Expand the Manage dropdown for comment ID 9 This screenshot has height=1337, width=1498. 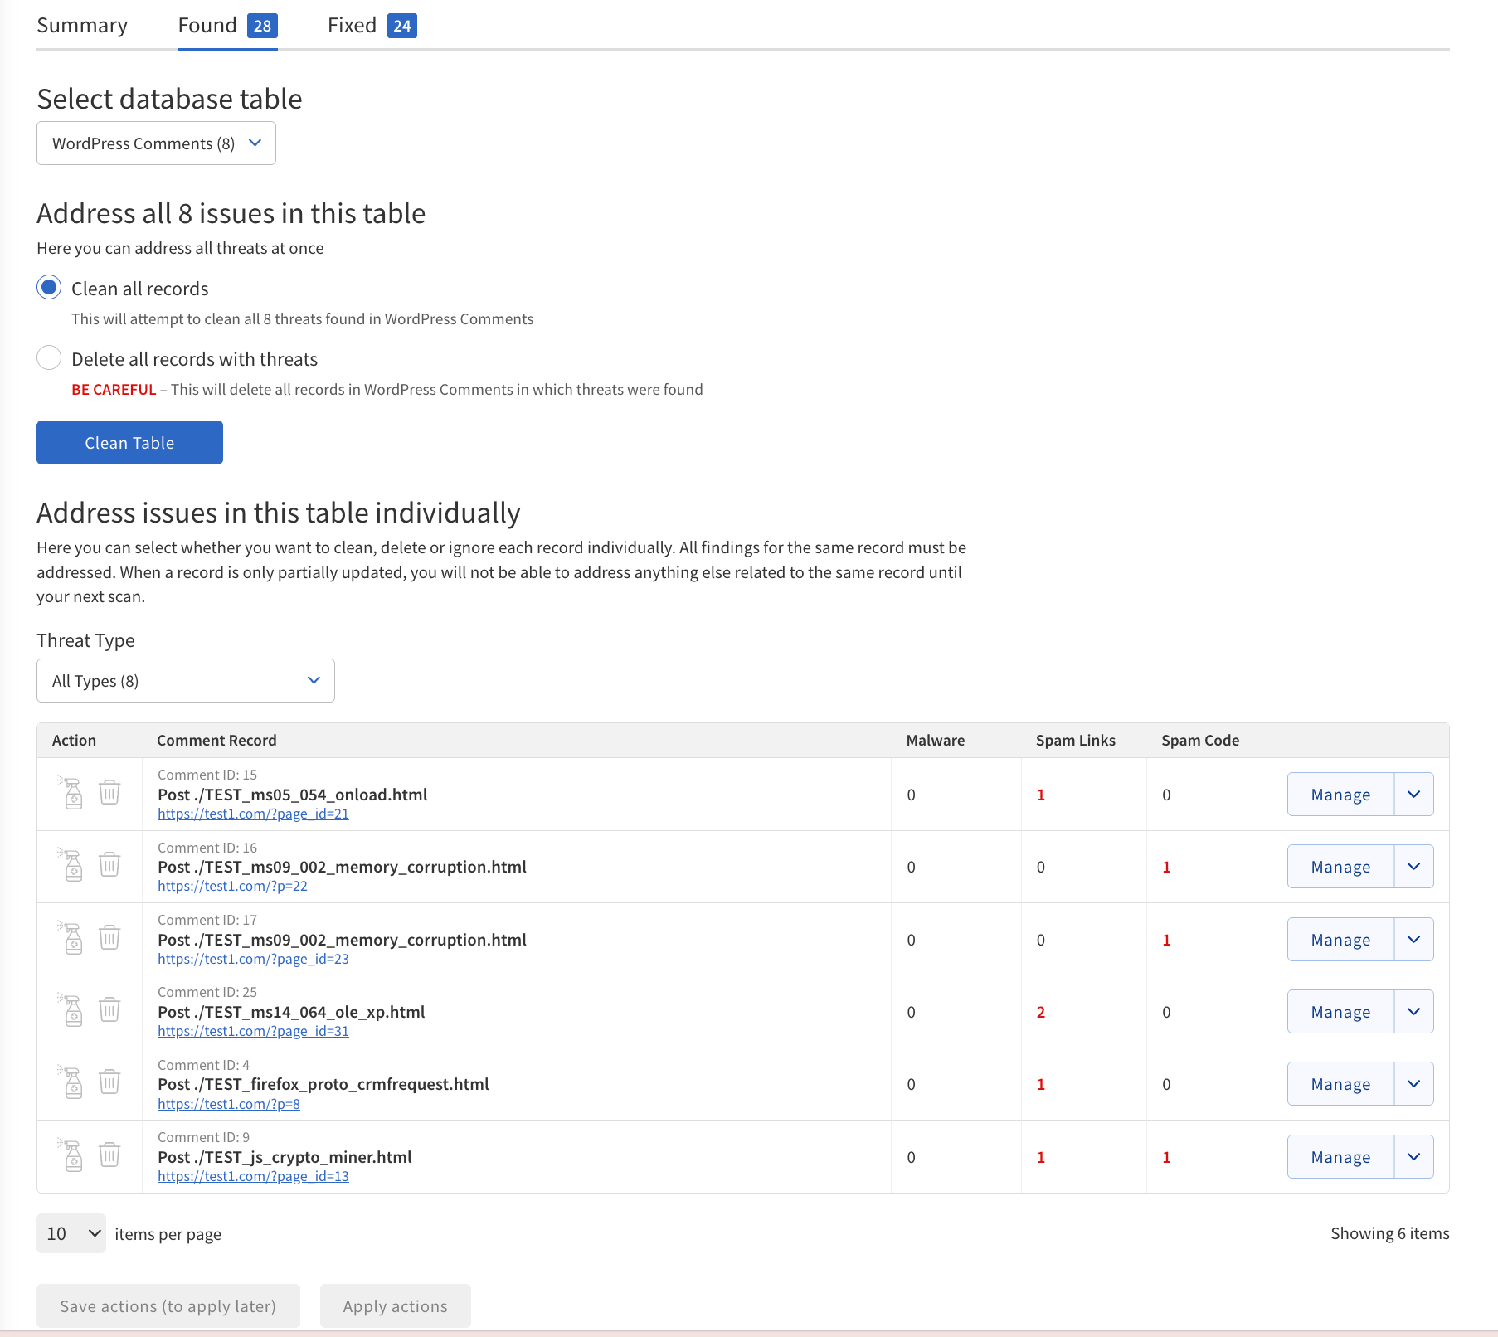coord(1413,1156)
